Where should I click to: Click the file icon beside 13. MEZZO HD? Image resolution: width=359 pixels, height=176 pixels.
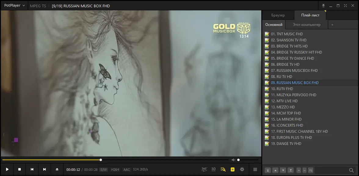pyautogui.click(x=267, y=107)
